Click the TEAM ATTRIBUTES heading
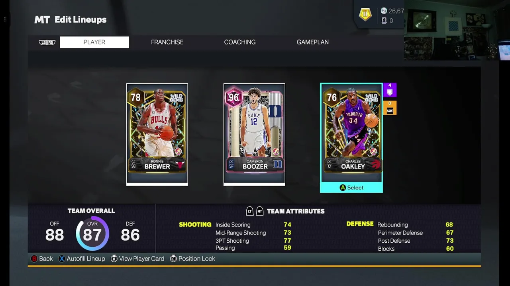The image size is (510, 286). point(296,211)
